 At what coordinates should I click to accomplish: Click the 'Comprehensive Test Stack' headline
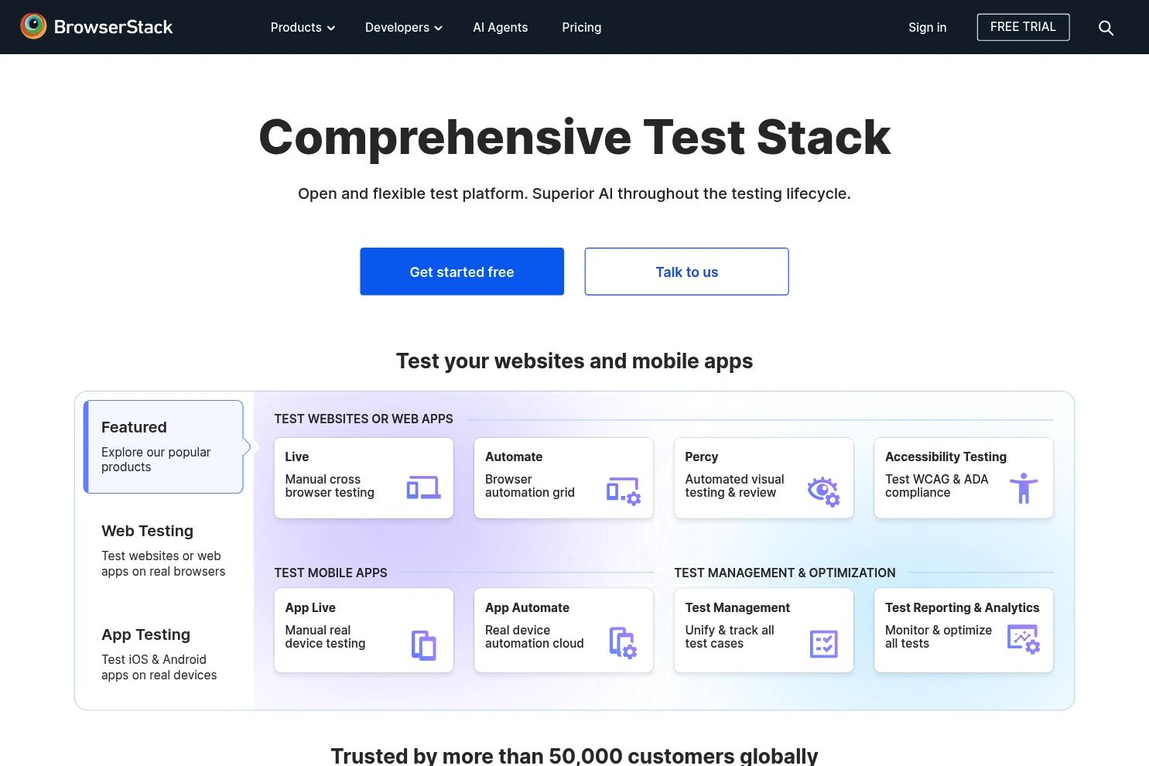(574, 137)
